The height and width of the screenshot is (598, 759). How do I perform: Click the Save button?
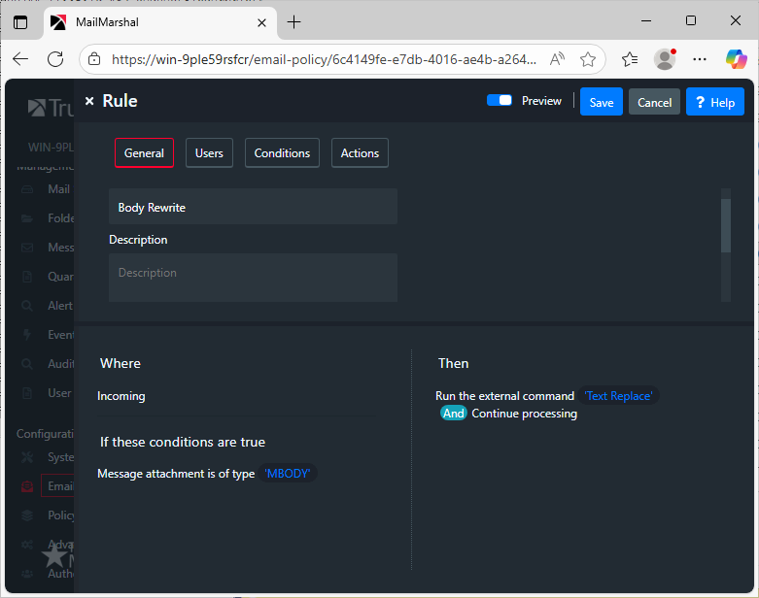[601, 102]
